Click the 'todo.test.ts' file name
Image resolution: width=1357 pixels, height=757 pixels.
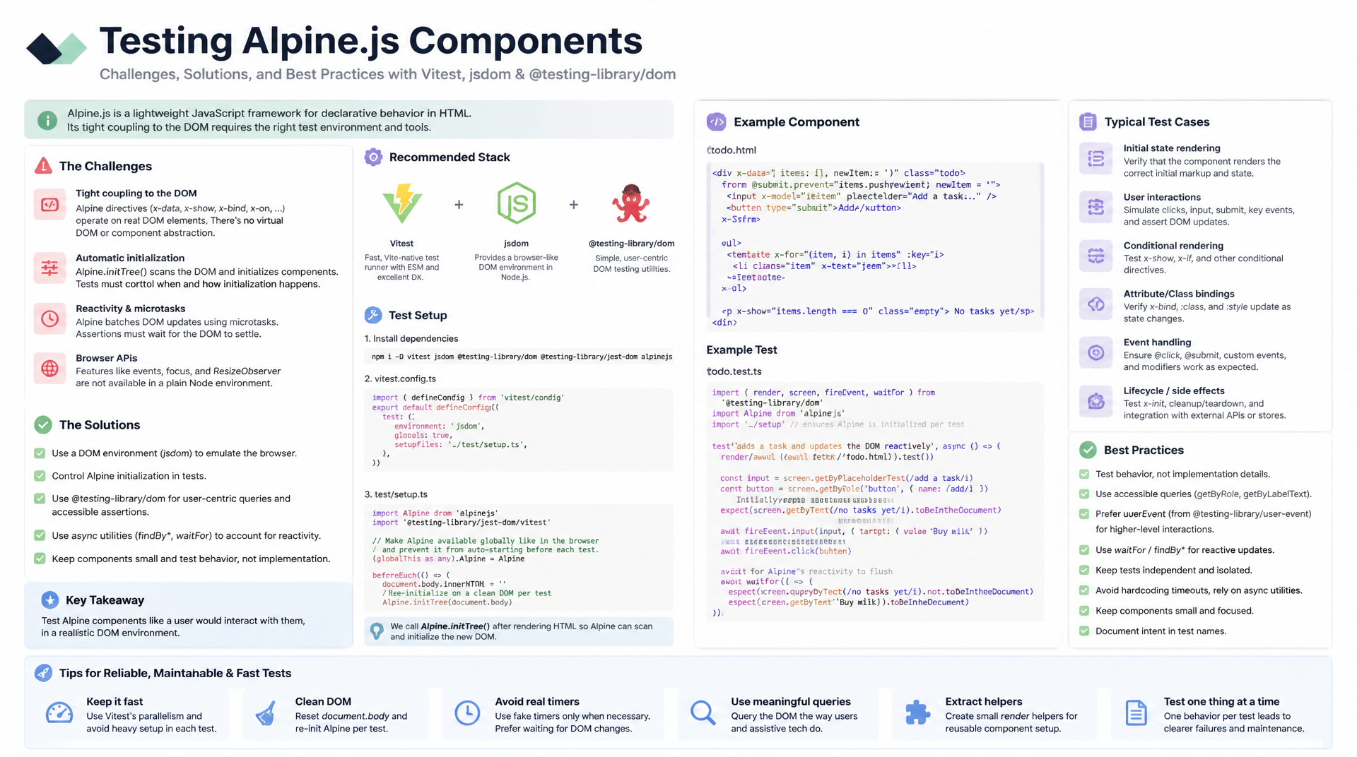coord(734,371)
